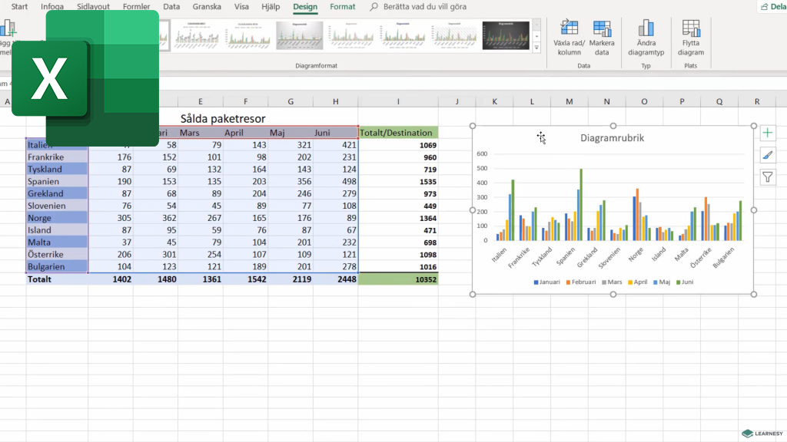787x442 pixels.
Task: Select the chart style thumbnail left of the dark one
Action: [x=454, y=35]
